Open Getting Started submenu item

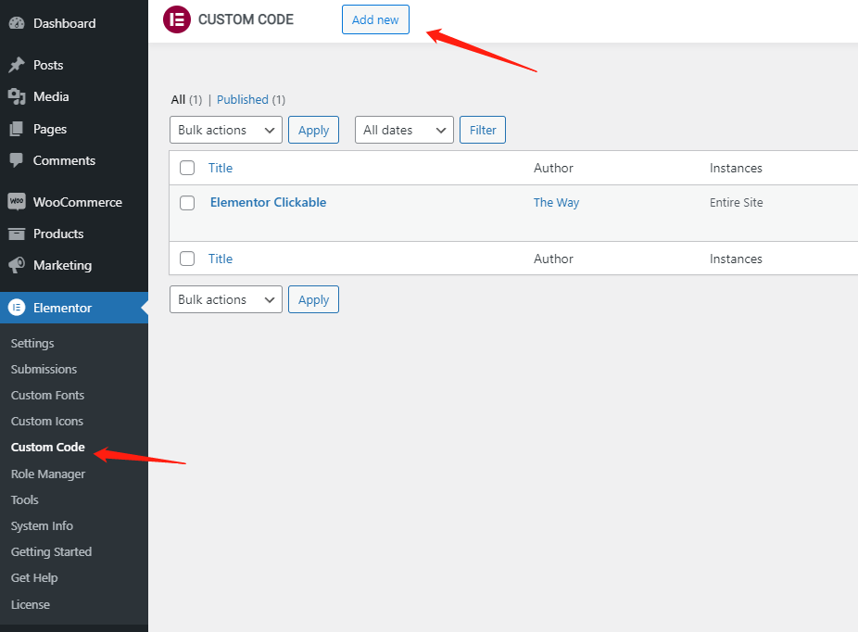(x=52, y=551)
